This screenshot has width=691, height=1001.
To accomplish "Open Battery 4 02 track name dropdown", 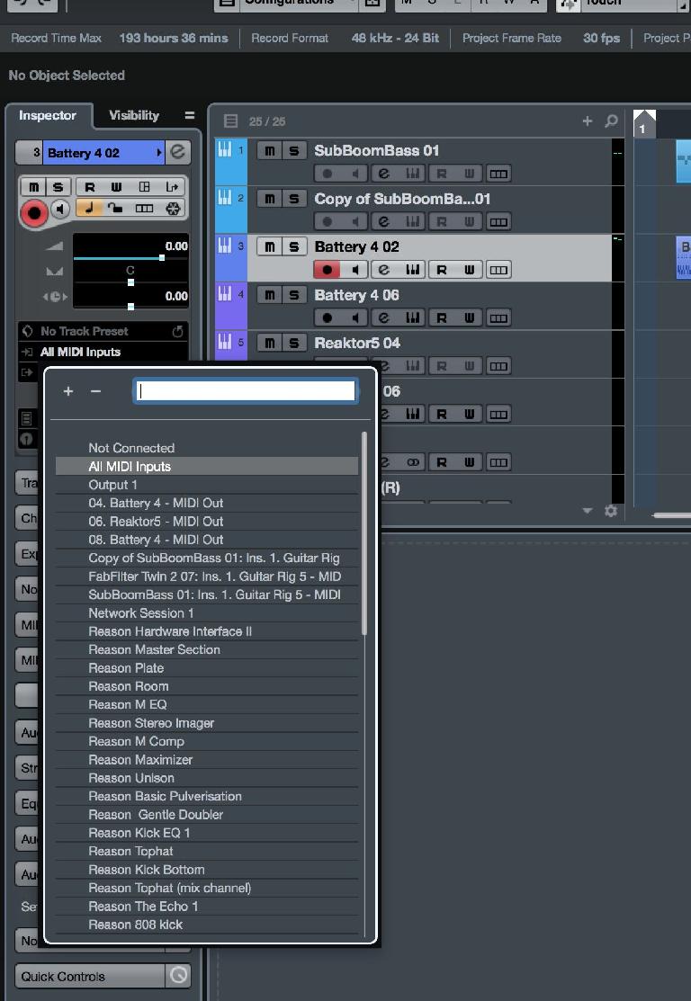I will click(x=158, y=153).
